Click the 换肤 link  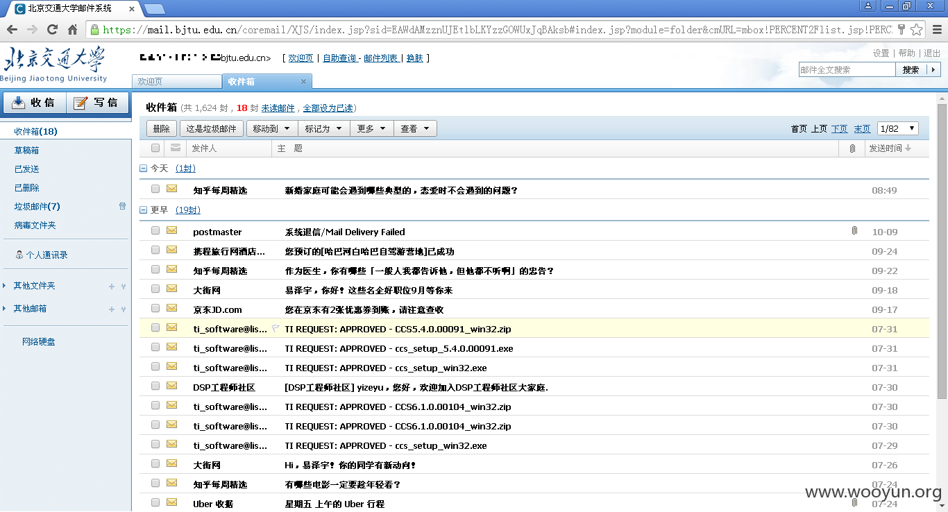point(415,58)
